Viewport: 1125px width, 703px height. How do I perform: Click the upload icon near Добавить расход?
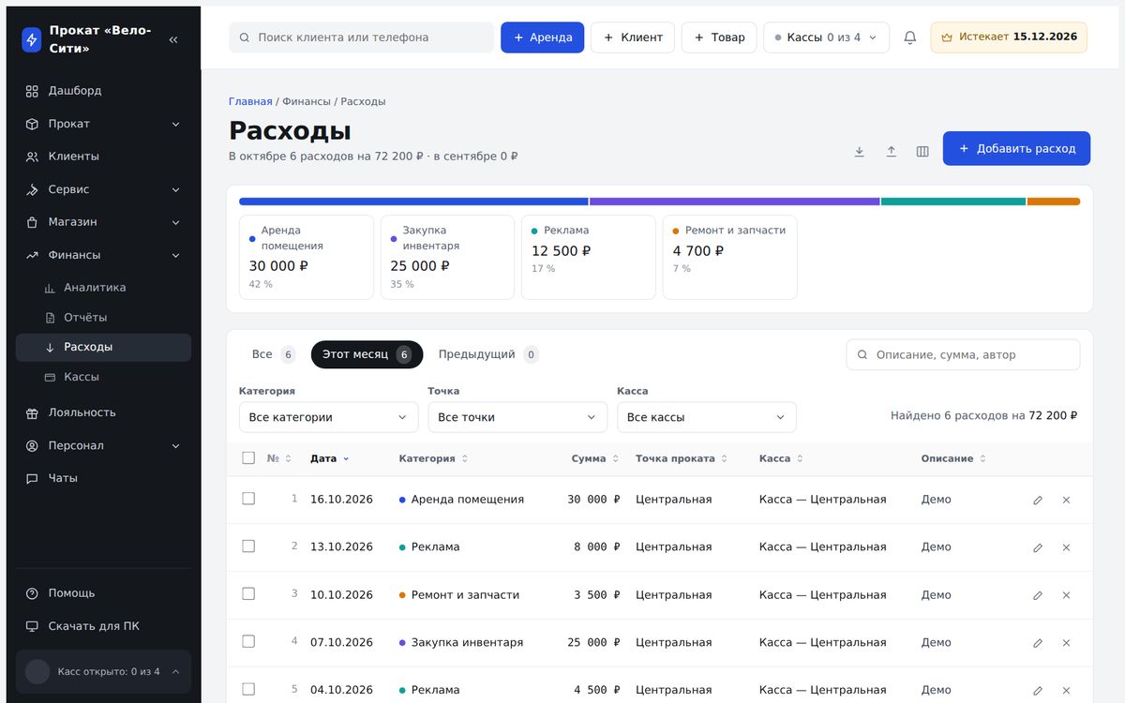click(x=891, y=151)
